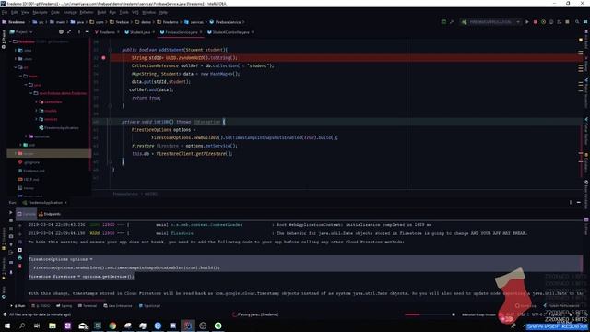Open the Project view dropdown

click(x=21, y=32)
